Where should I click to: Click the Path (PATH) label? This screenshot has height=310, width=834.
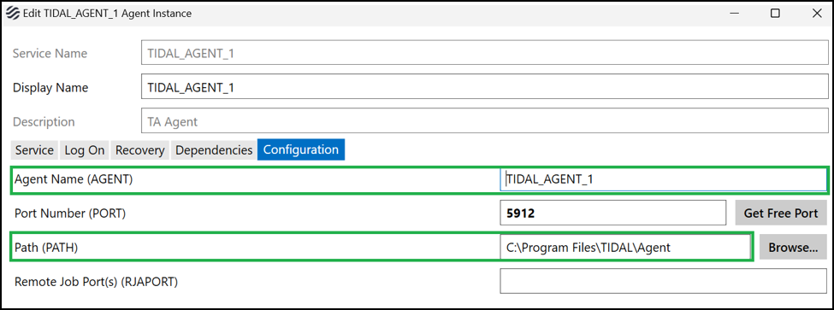(x=46, y=248)
